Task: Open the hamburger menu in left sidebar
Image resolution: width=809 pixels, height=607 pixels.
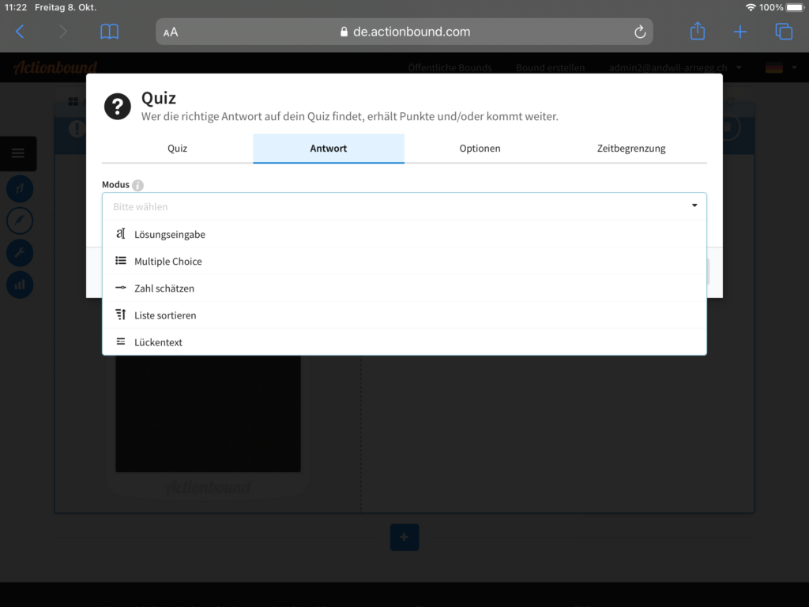Action: (18, 153)
